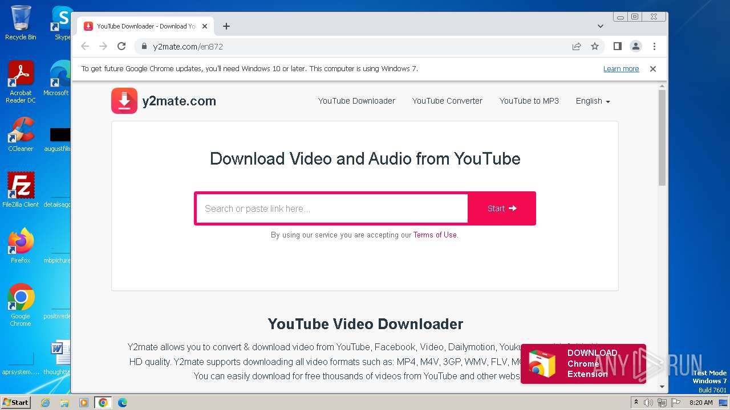Open the YouTube Downloader menu item
730x410 pixels.
[356, 101]
